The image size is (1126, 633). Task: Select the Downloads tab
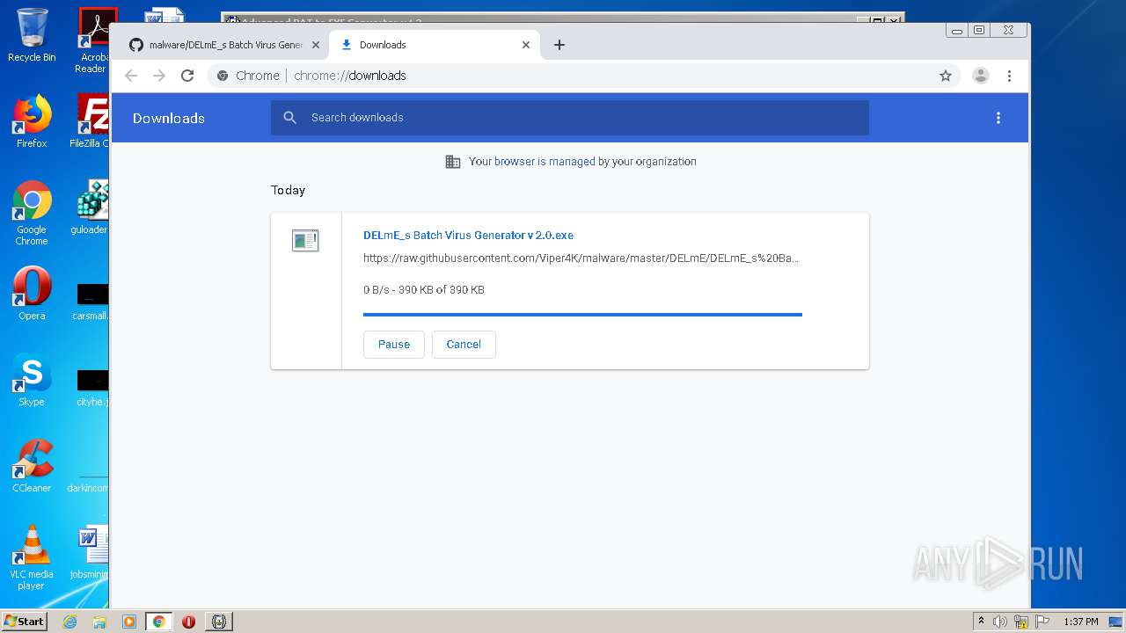click(x=435, y=45)
